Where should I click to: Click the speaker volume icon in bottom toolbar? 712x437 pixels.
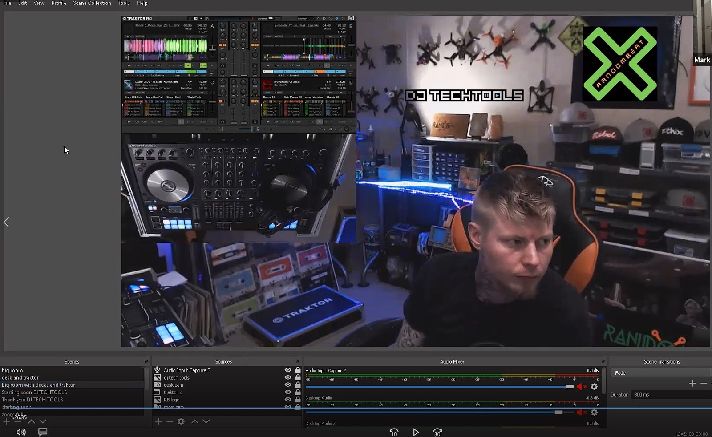tap(21, 432)
